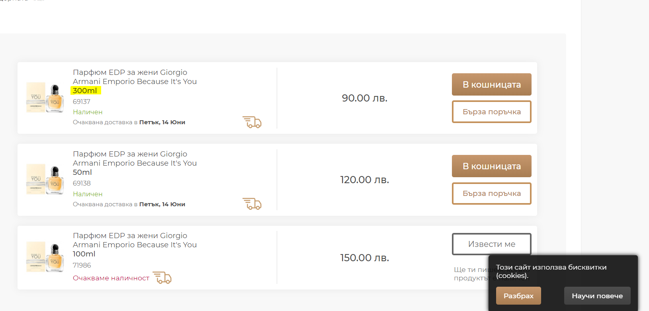Accept cookies with Разбрах button
The height and width of the screenshot is (311, 649).
(518, 295)
